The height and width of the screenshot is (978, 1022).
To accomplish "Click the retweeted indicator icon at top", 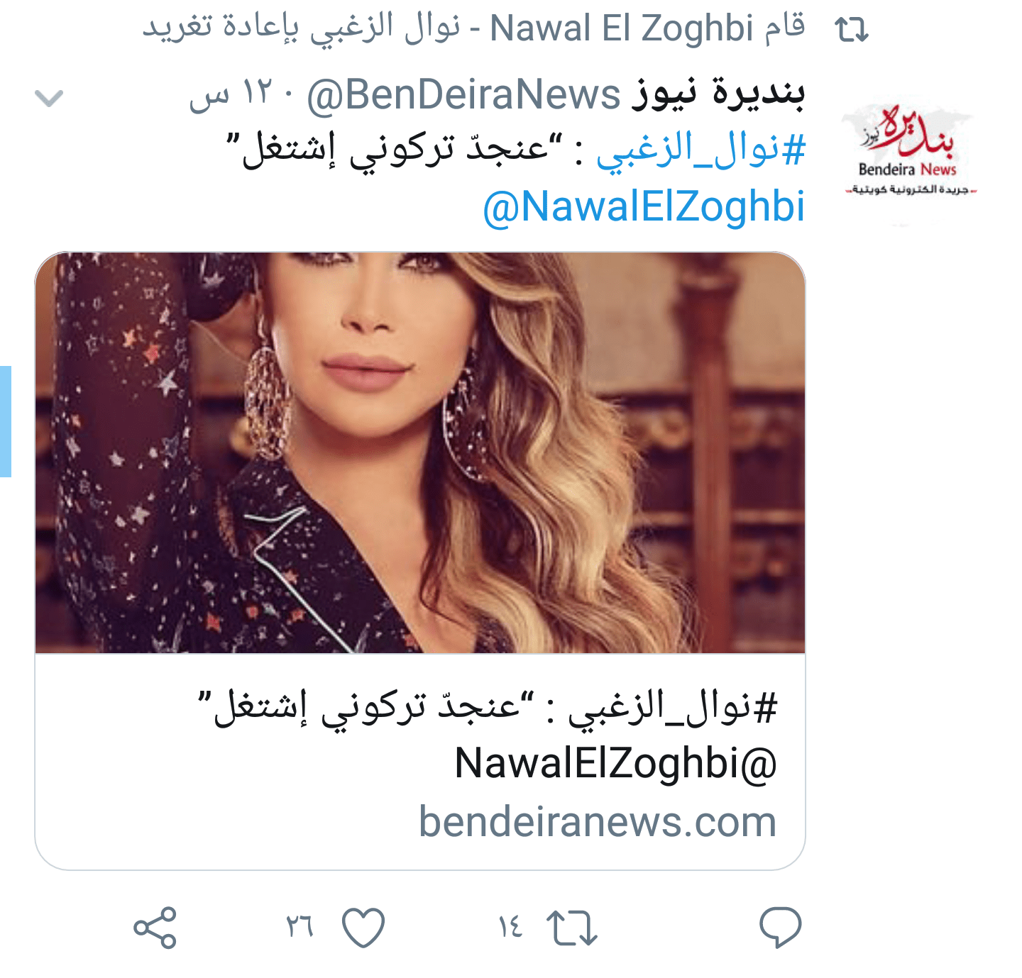I will (852, 30).
